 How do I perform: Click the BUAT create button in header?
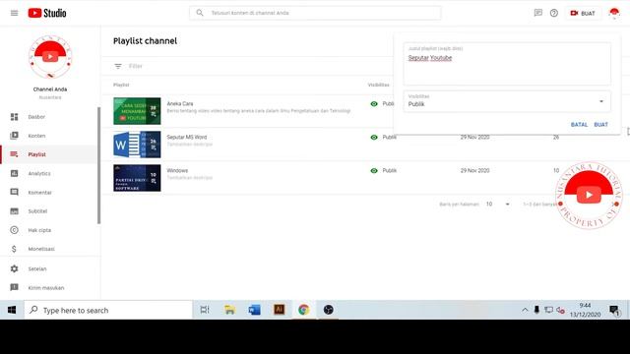583,13
